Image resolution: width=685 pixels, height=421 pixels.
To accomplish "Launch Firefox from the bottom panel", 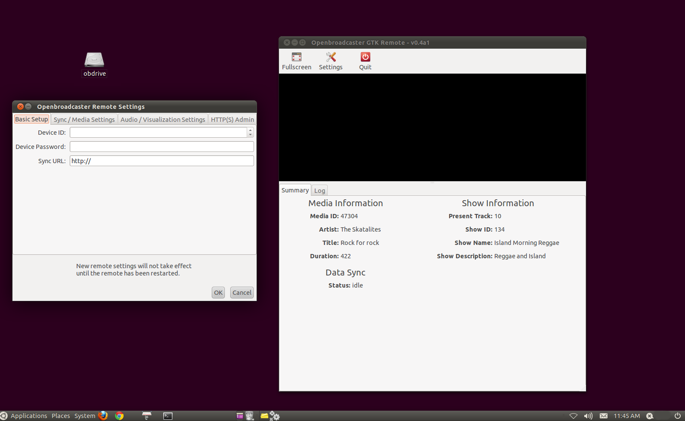I will [x=103, y=415].
